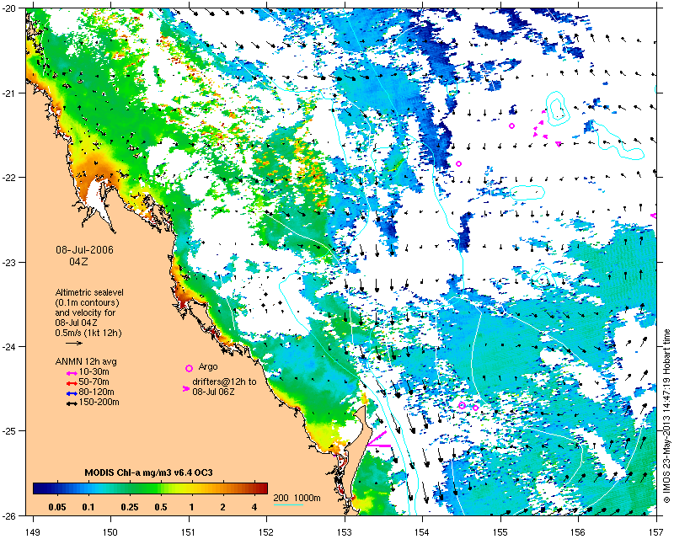
Task: Click the black 150-200m legend arrow
Action: (x=72, y=403)
